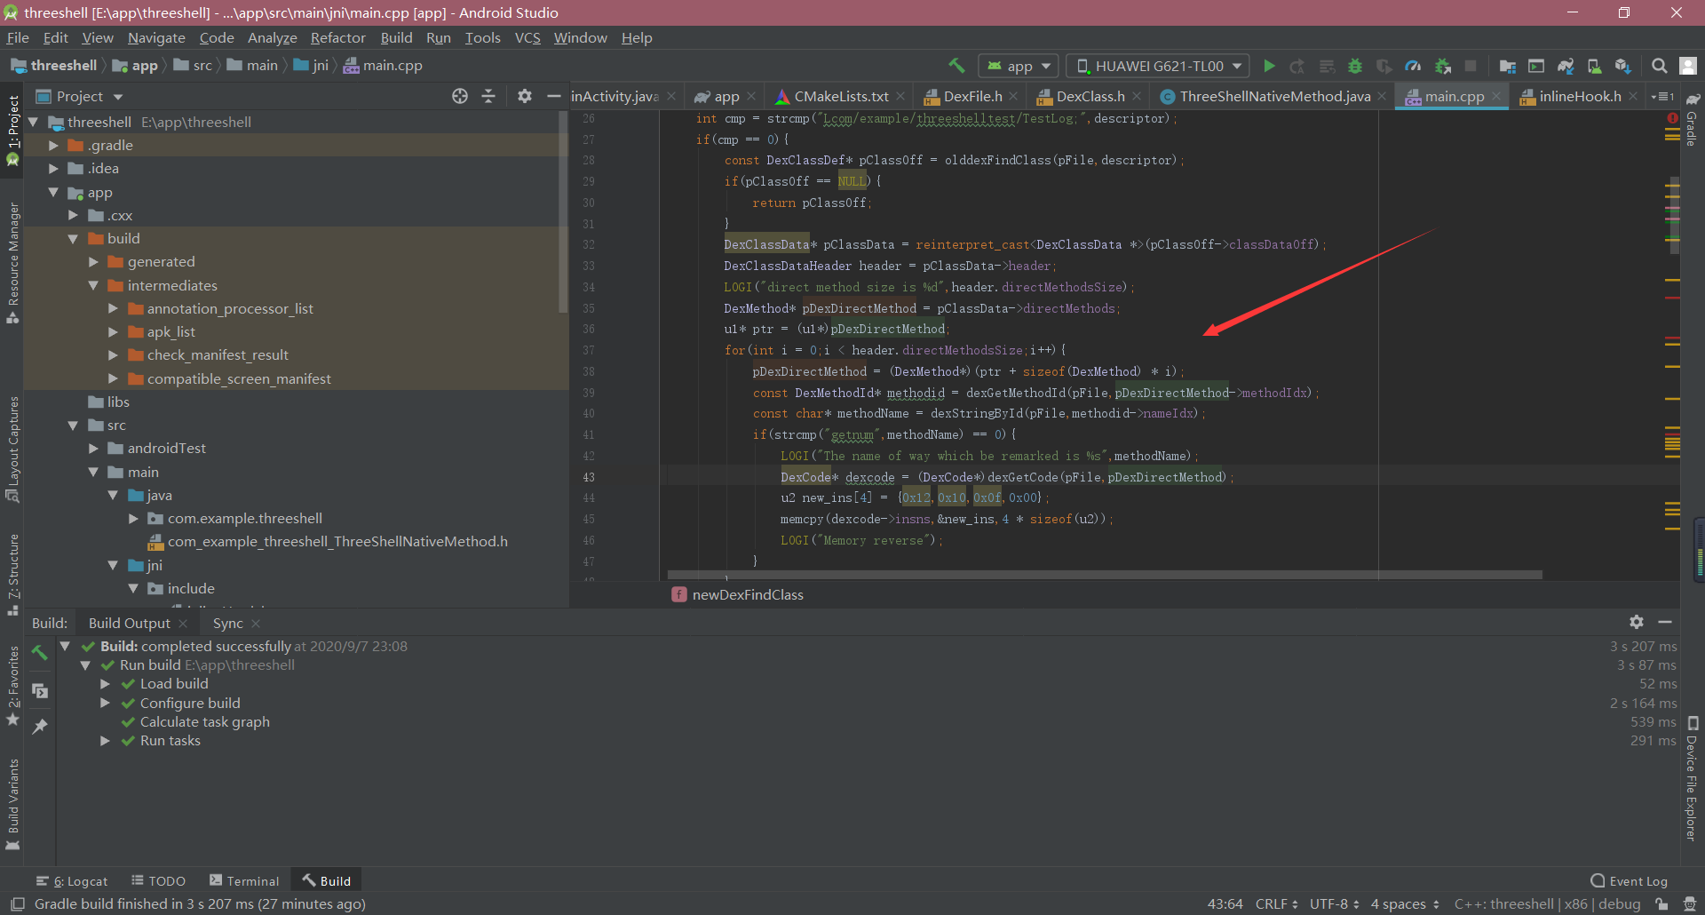This screenshot has height=915, width=1705.
Task: Open SDK Manager icon in toolbar
Action: (x=1622, y=66)
